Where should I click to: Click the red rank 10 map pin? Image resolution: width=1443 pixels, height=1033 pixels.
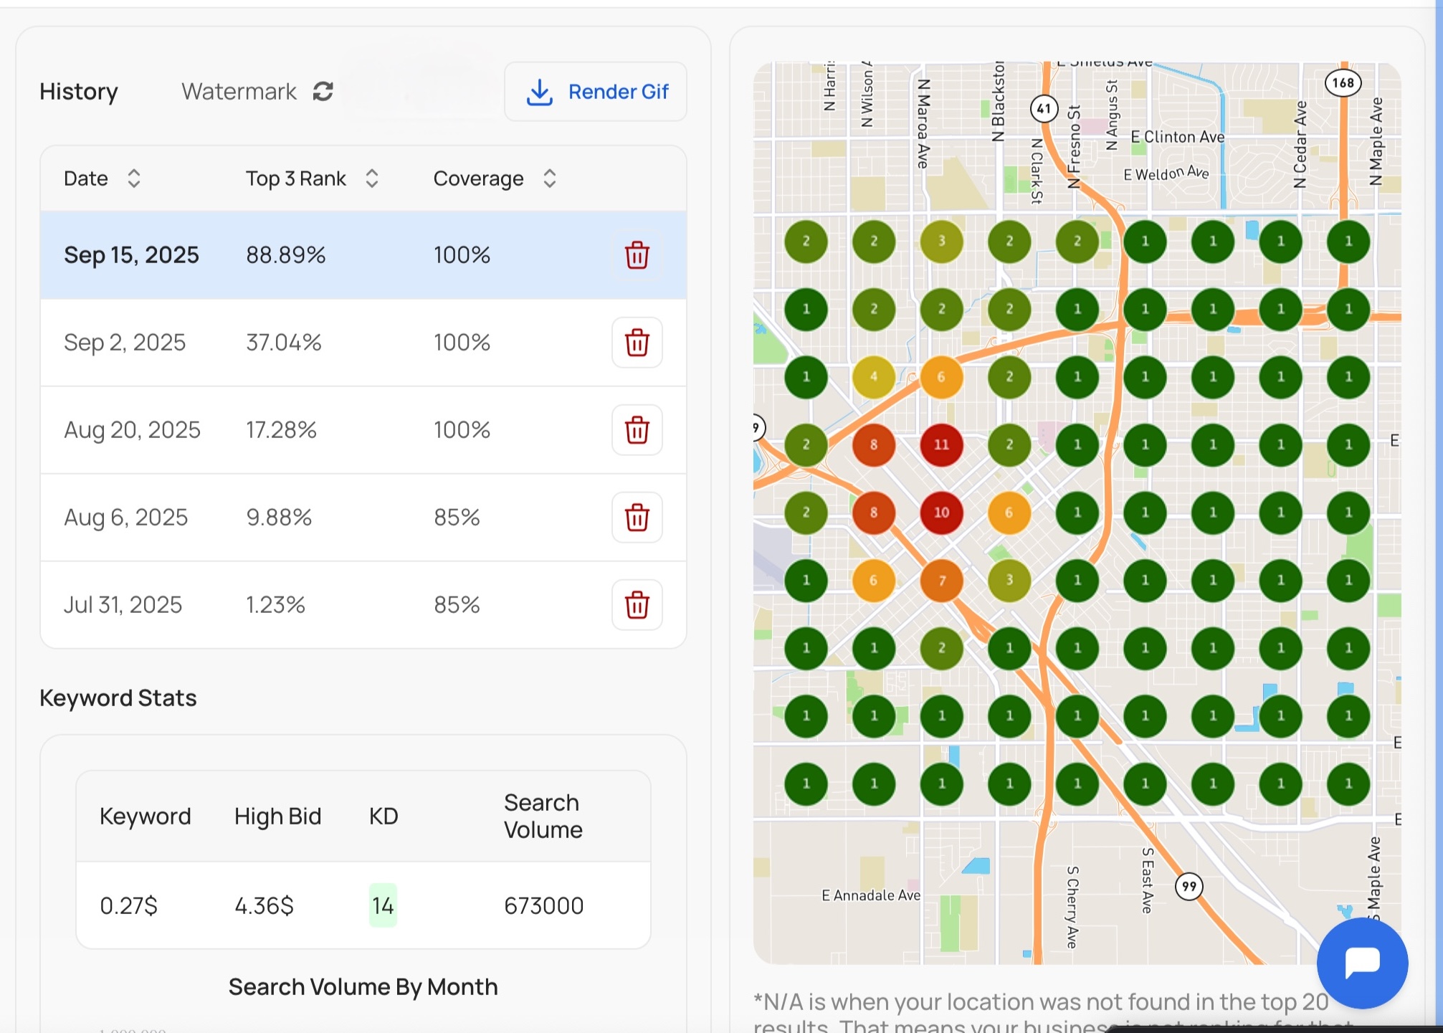pyautogui.click(x=941, y=513)
